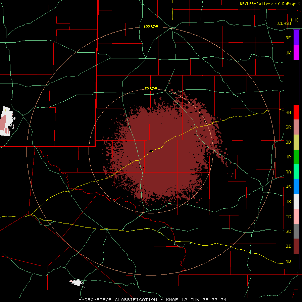Click the '100 NMI' range ring label
This screenshot has width=302, height=302.
tap(151, 27)
